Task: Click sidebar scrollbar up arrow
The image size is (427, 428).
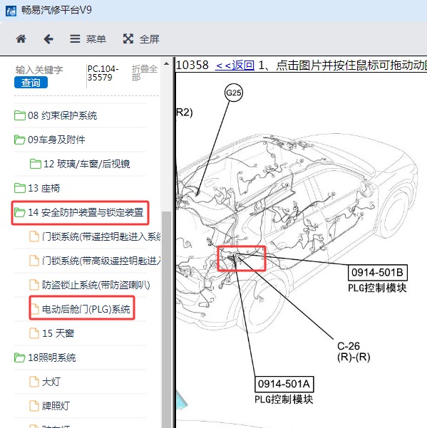Action: point(166,64)
